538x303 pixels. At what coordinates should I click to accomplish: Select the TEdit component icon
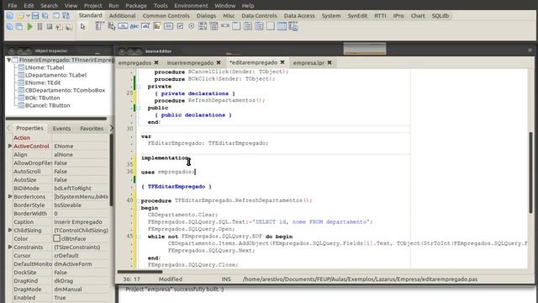coord(145,26)
